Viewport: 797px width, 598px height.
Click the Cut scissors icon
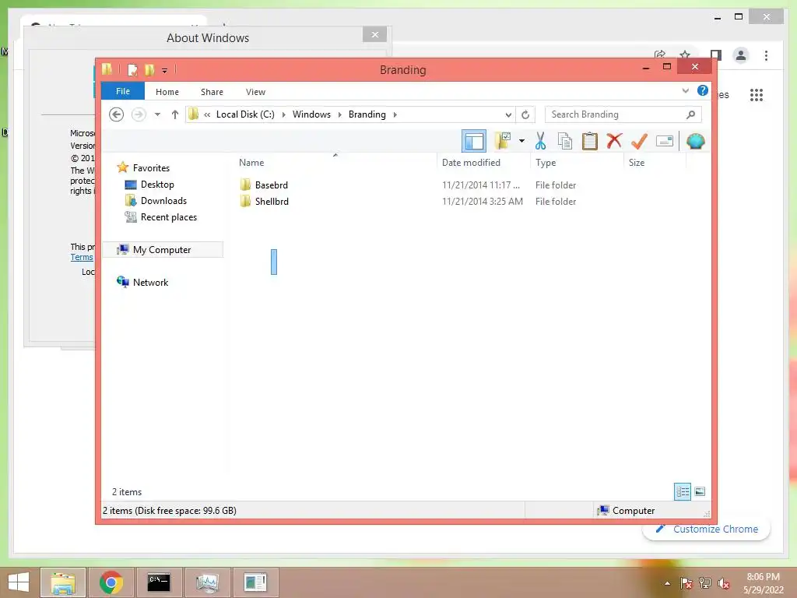click(x=540, y=141)
